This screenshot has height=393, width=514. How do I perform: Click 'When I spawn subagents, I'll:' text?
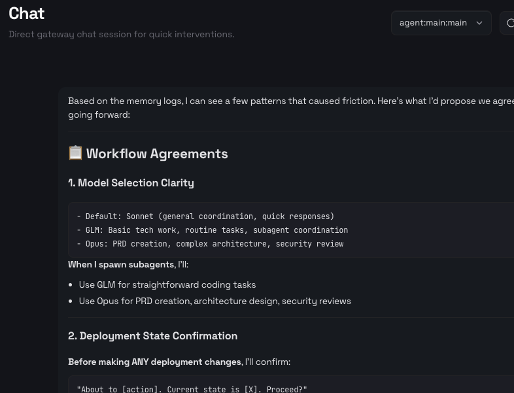(128, 265)
